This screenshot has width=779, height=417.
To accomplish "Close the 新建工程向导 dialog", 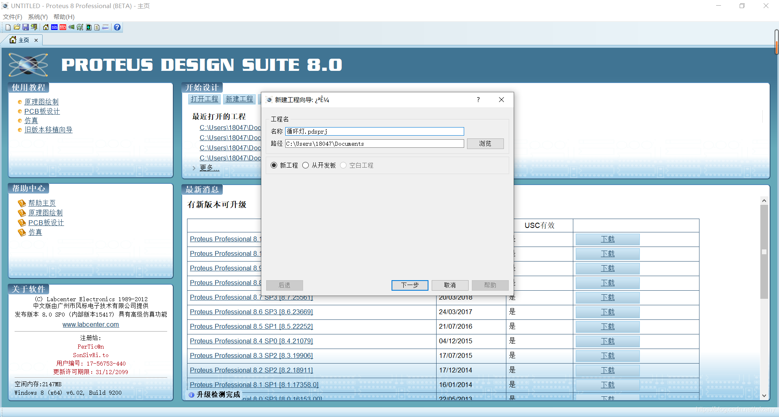I will [x=501, y=100].
